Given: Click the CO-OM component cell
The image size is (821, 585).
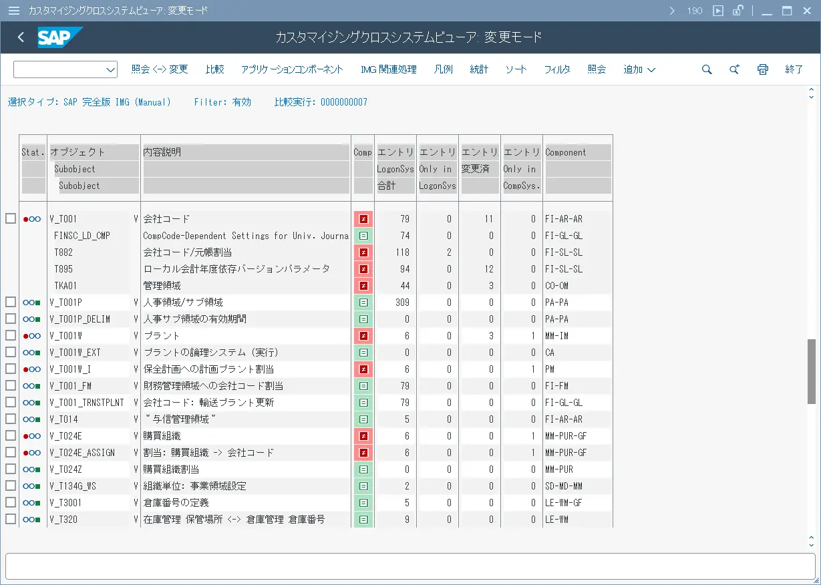Looking at the screenshot, I should click(x=557, y=286).
